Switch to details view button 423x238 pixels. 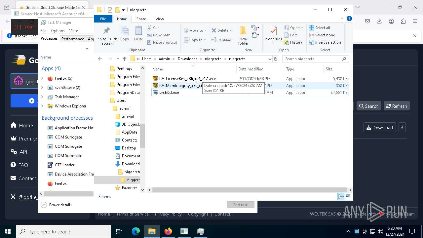(341, 196)
